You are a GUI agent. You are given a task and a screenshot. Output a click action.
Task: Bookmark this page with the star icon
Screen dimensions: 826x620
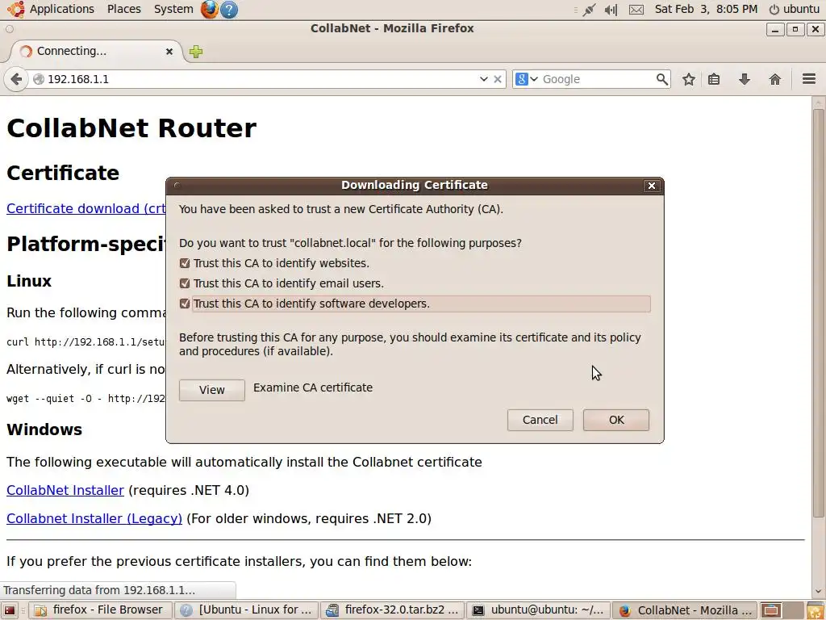coord(689,79)
